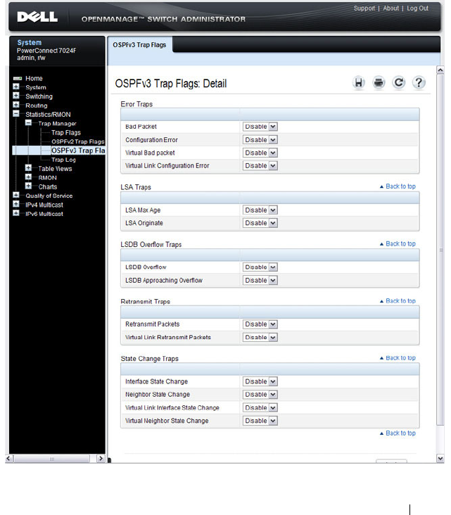Click the Save (floppy disk) icon

359,83
